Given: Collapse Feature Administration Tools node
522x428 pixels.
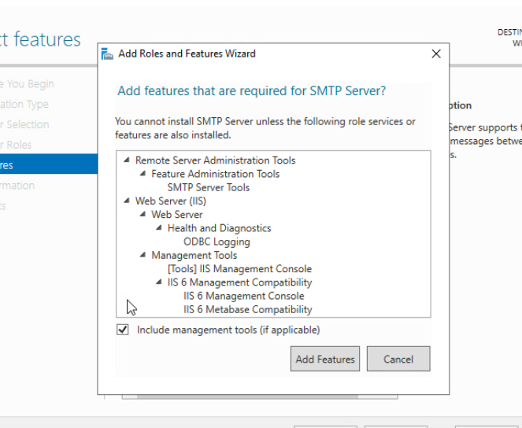Looking at the screenshot, I should pyautogui.click(x=143, y=174).
